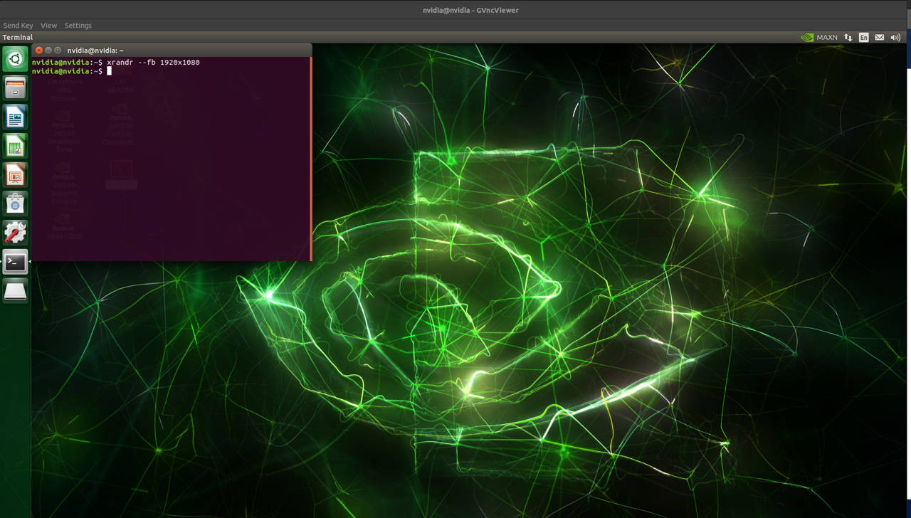Screen dimensions: 911x518
Task: Open the network connections indicator
Action: (848, 38)
